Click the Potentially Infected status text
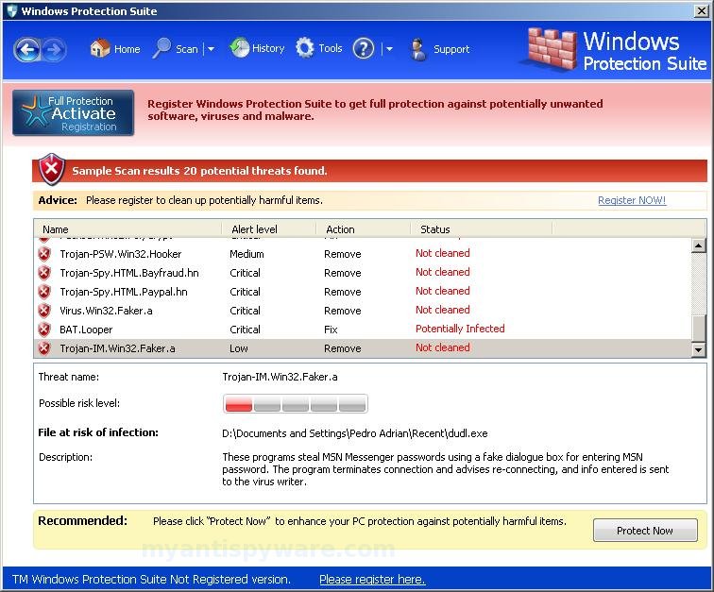The image size is (714, 592). 460,329
